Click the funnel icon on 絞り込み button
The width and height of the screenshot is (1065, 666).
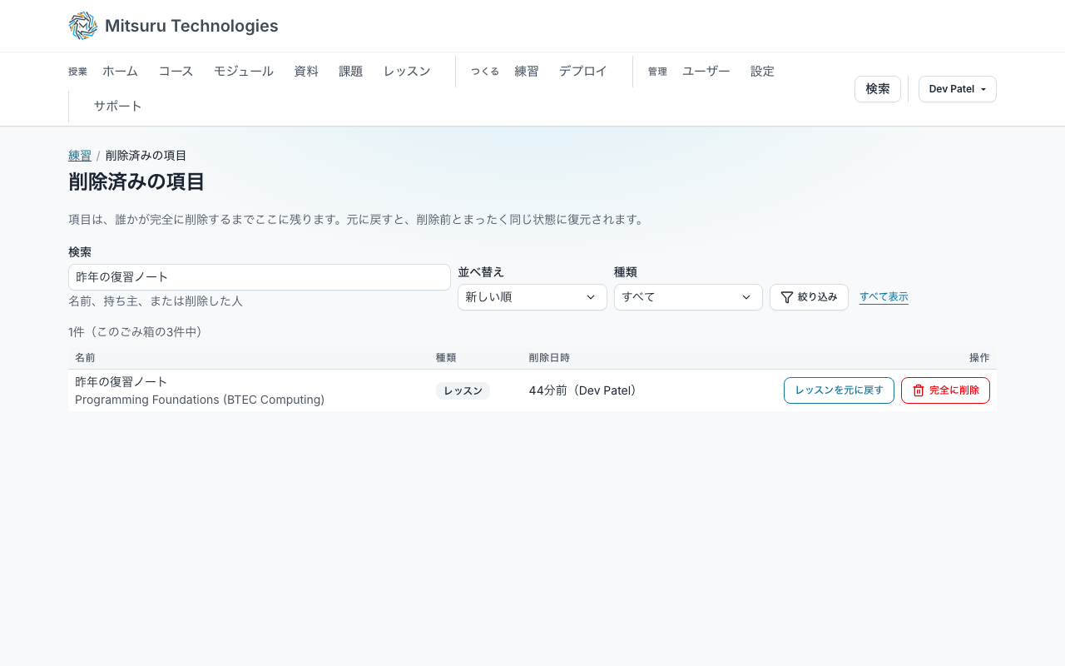coord(787,297)
